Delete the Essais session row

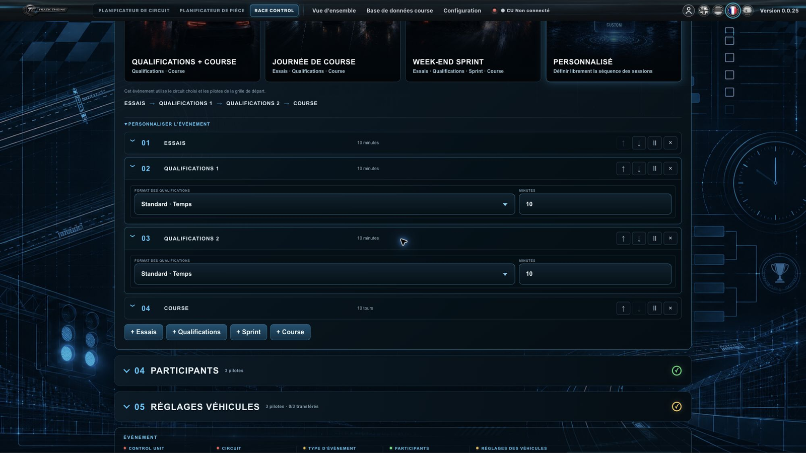tap(670, 143)
